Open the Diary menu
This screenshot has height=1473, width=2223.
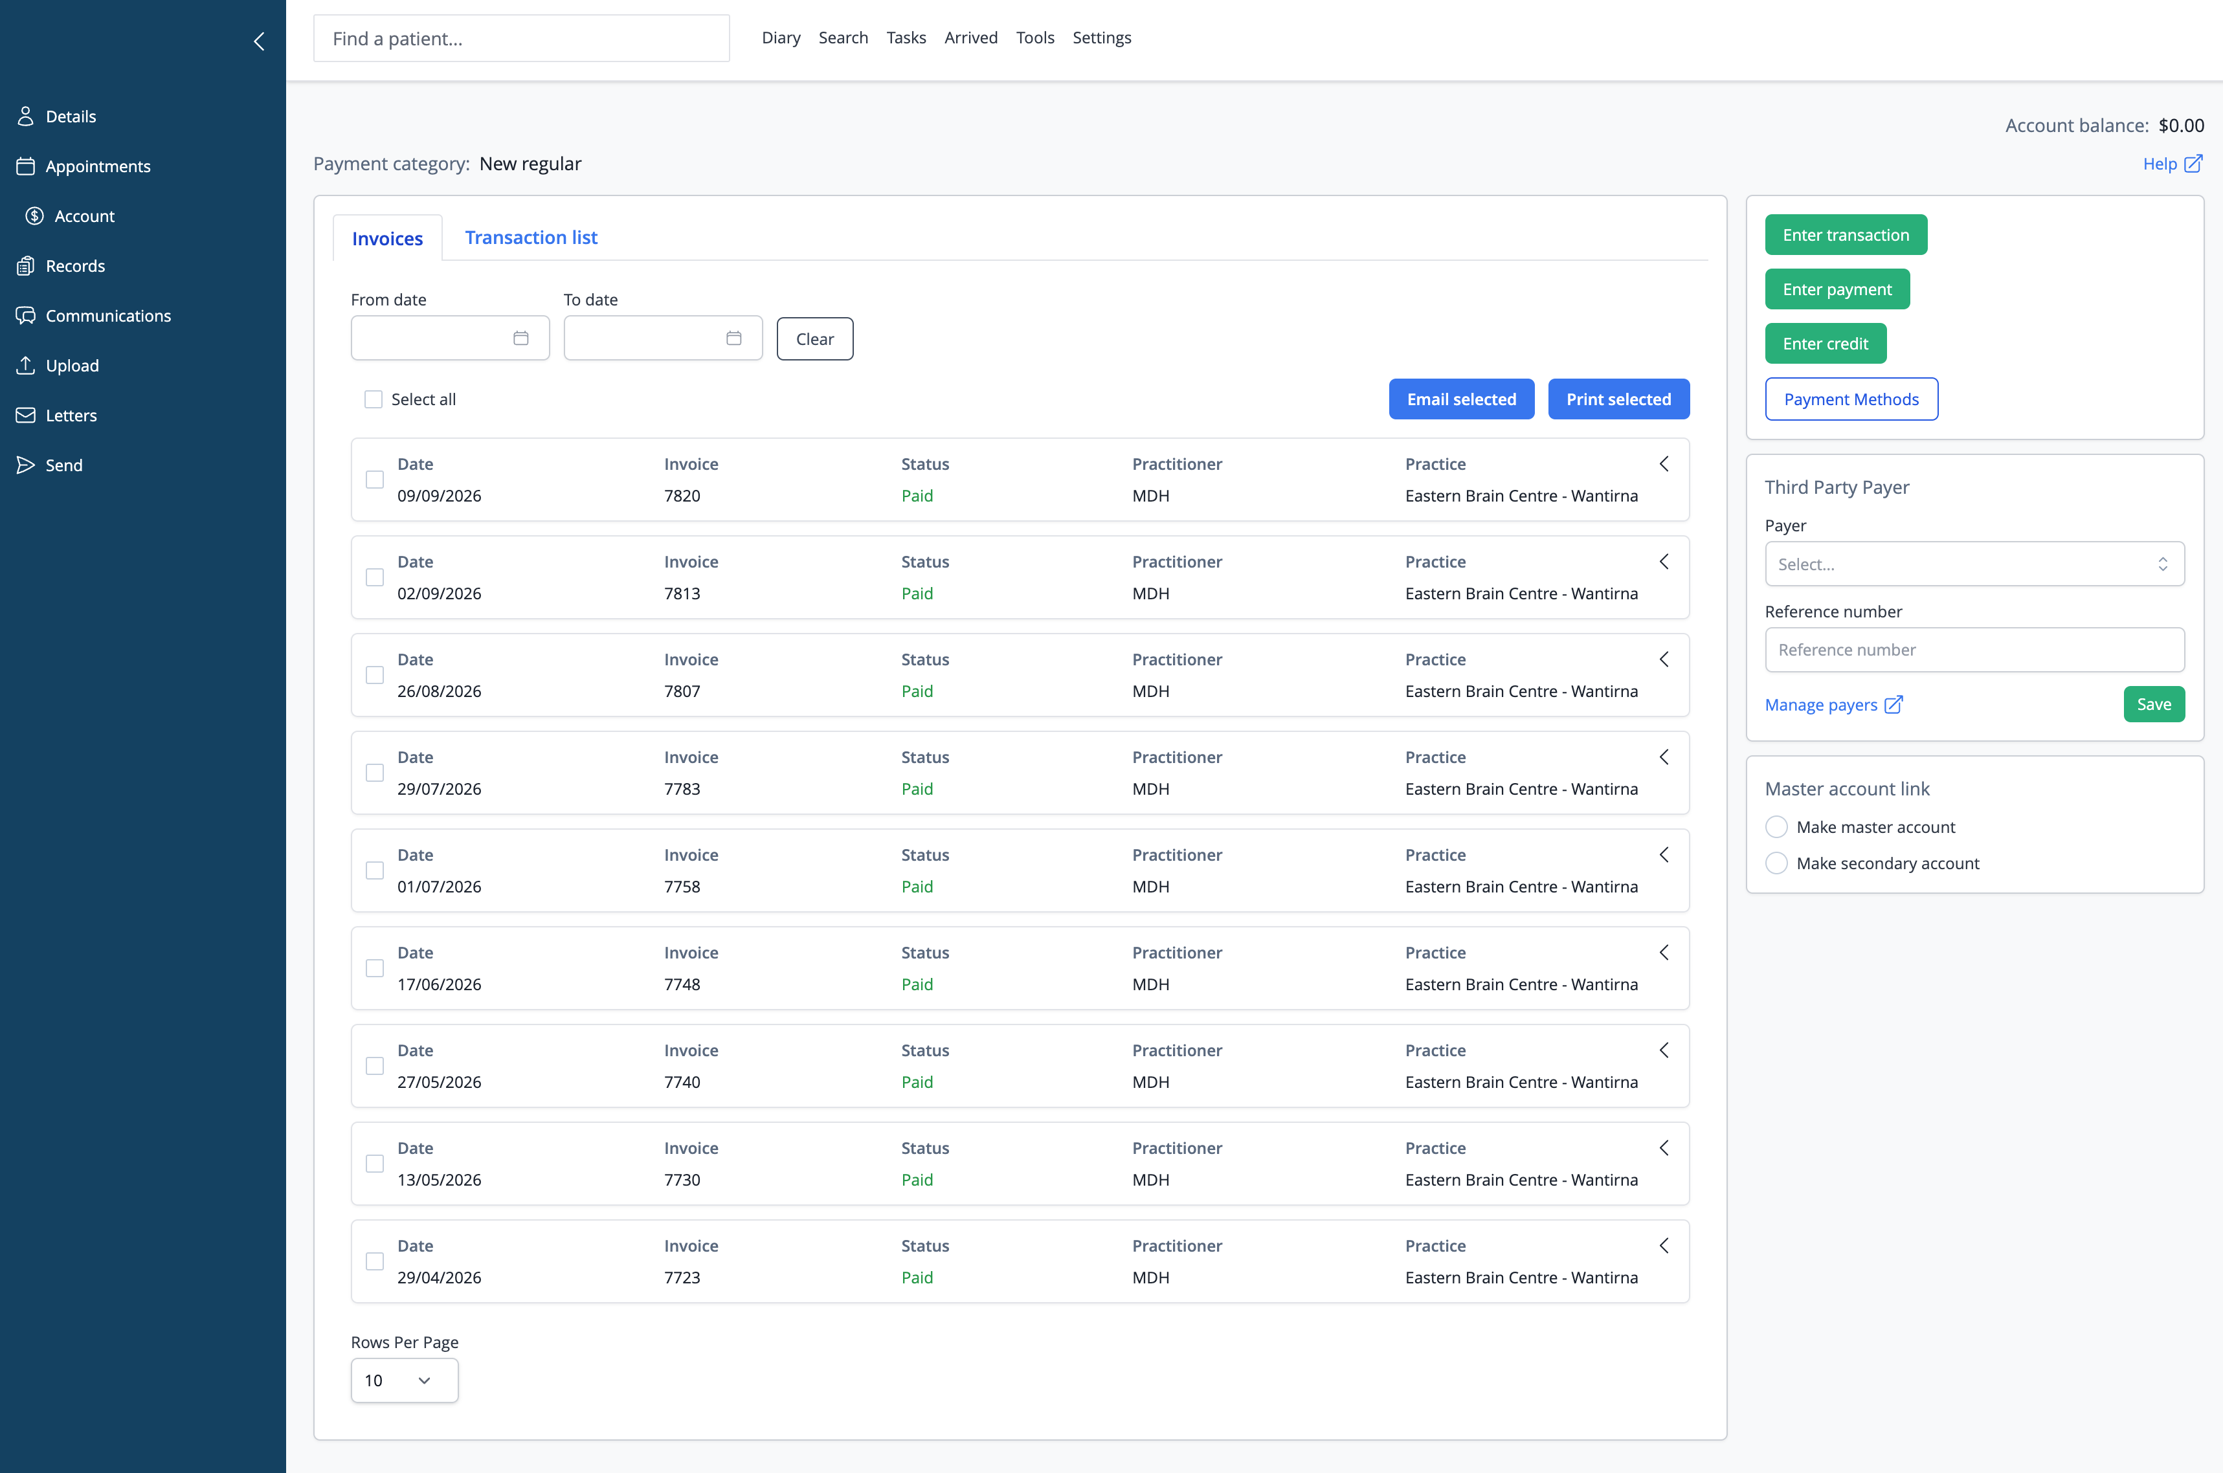(781, 38)
